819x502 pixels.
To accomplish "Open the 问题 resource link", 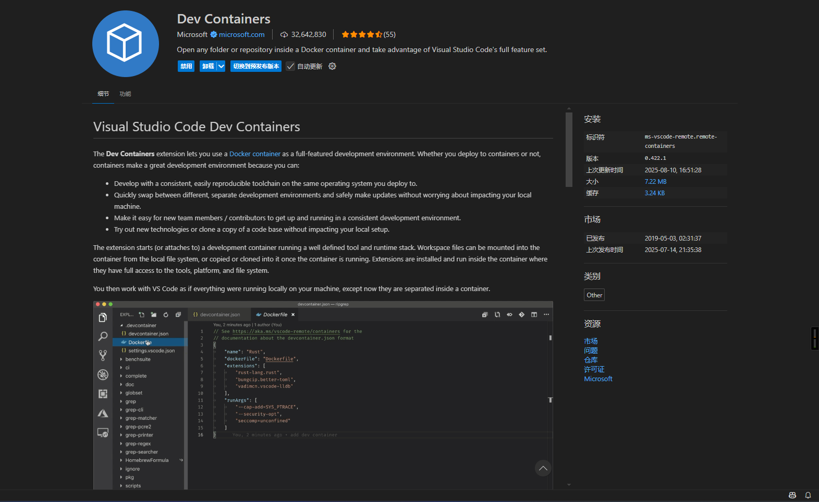I will (591, 351).
